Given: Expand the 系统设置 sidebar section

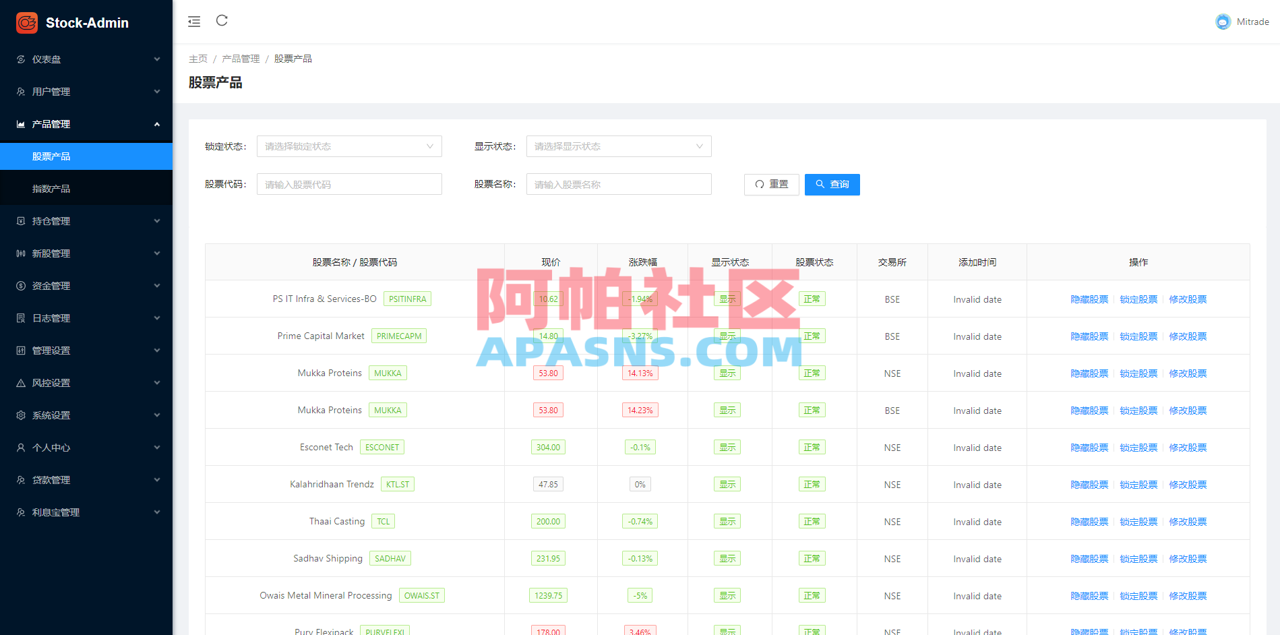Looking at the screenshot, I should click(x=86, y=415).
